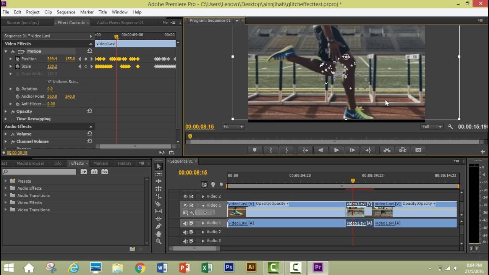Select the Hand tool in tools panel

click(159, 234)
